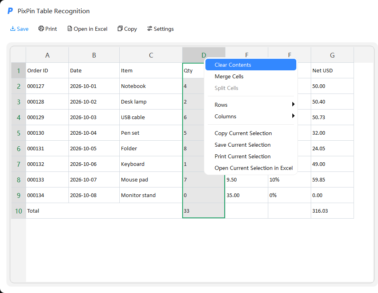Click the Open in Excel document icon
Screen dimensions: 378x293
point(70,29)
